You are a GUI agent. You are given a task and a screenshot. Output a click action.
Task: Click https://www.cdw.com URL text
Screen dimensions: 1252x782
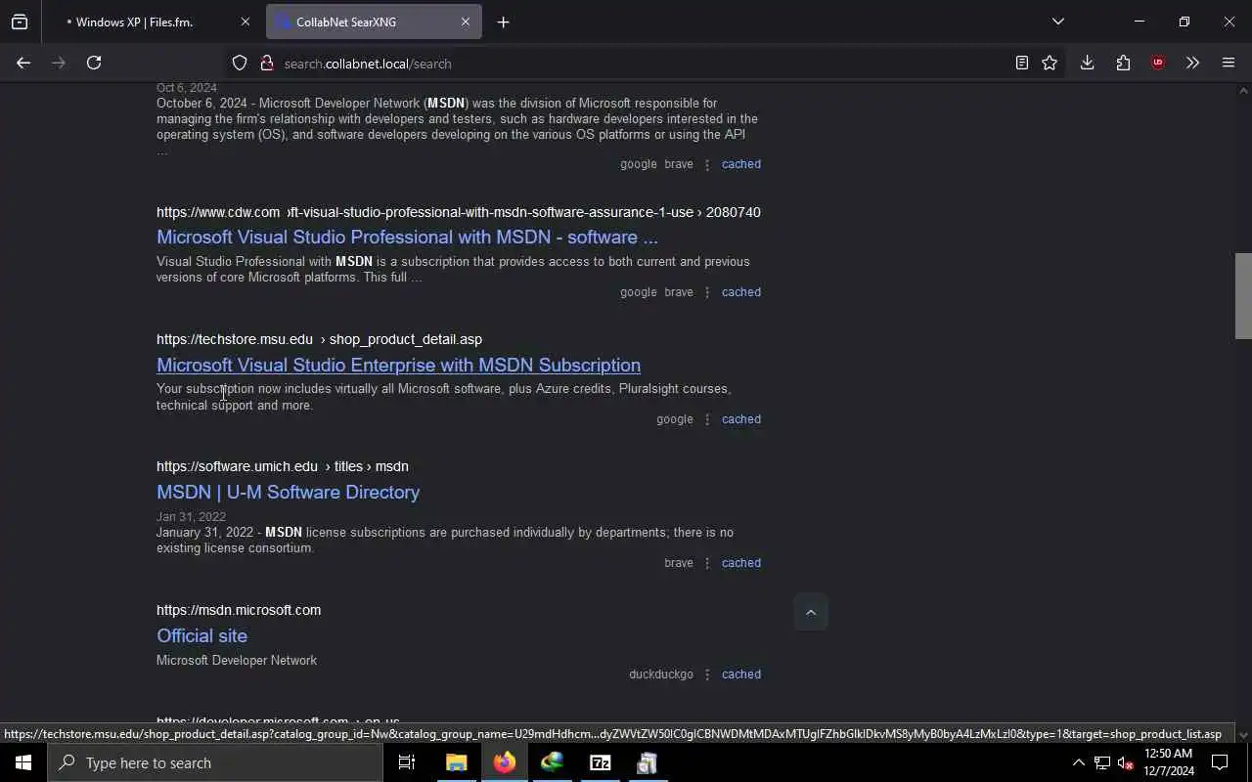pos(218,212)
